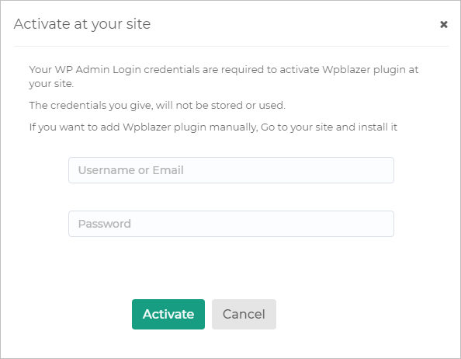Place cursor in the Password textbox
Viewport: 461px width, 359px height.
tap(231, 224)
